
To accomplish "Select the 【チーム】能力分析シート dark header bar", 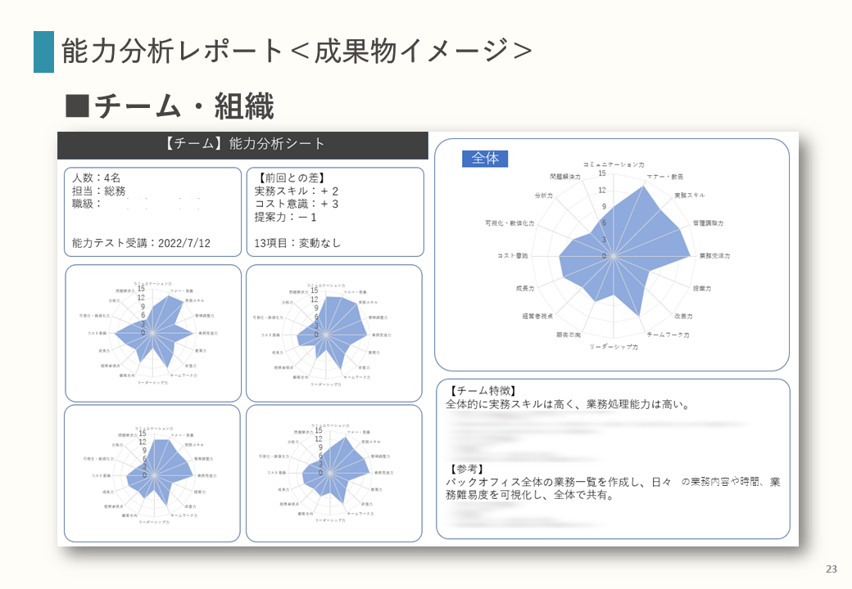I will pos(242,145).
